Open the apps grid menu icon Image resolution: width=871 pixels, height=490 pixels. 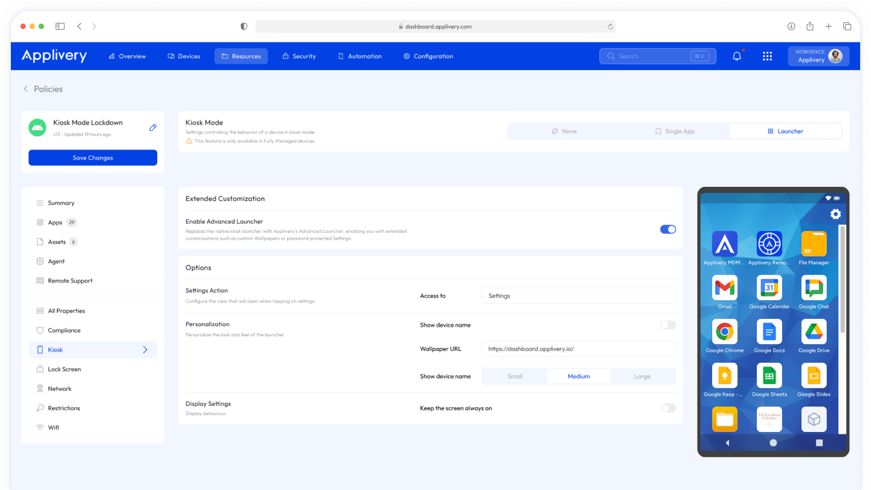767,56
